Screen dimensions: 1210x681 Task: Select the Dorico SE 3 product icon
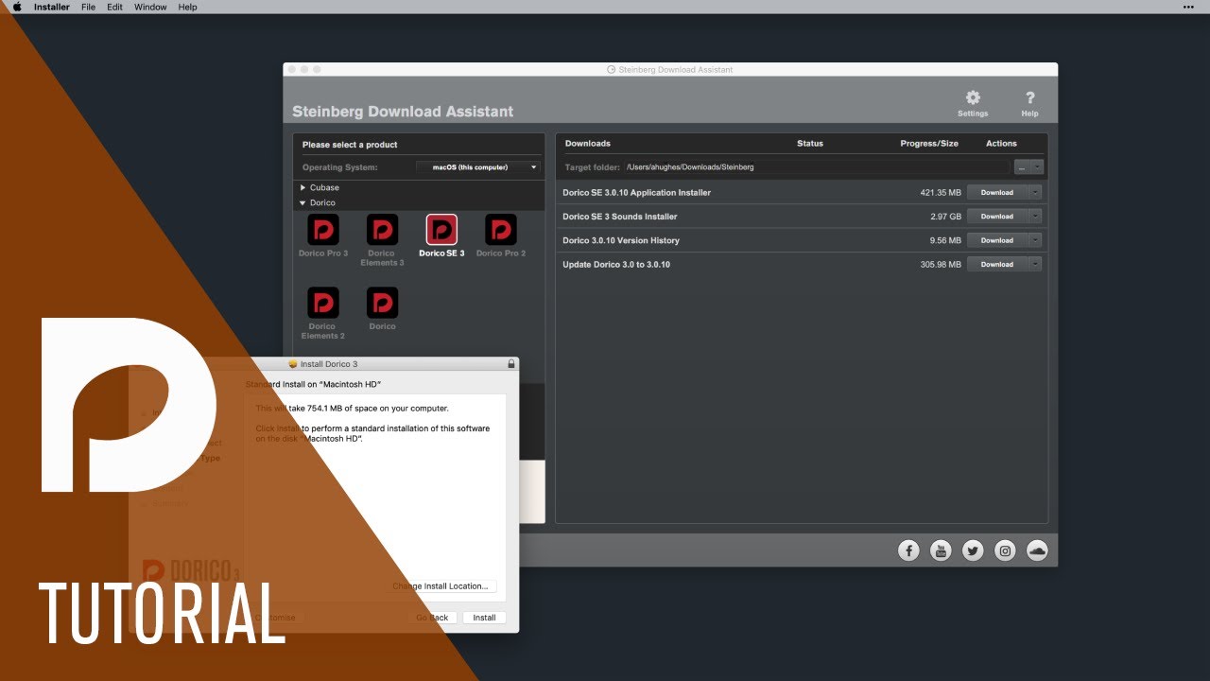[x=441, y=230]
